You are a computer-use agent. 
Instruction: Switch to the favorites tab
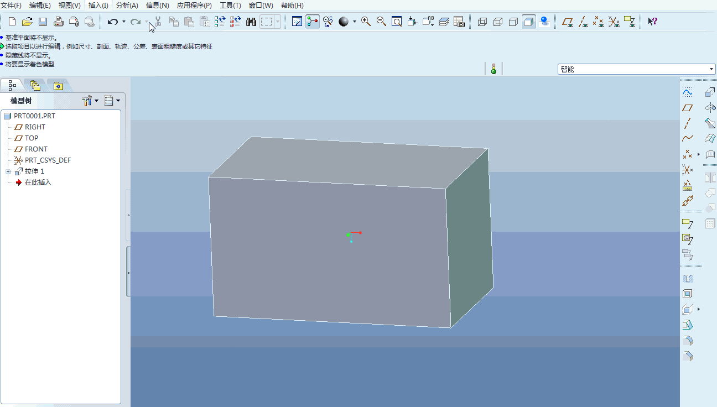58,86
